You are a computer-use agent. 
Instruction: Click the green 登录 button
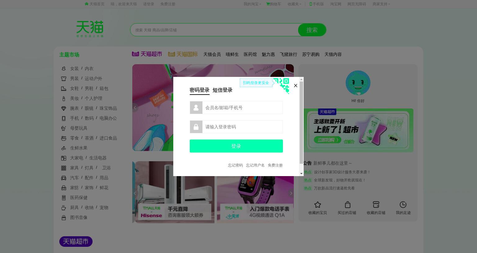point(236,146)
